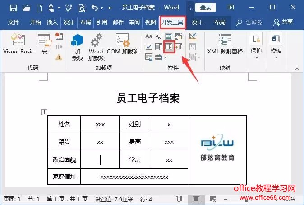
Task: Open the 设计 tab next to 插入
Action: click(x=69, y=22)
